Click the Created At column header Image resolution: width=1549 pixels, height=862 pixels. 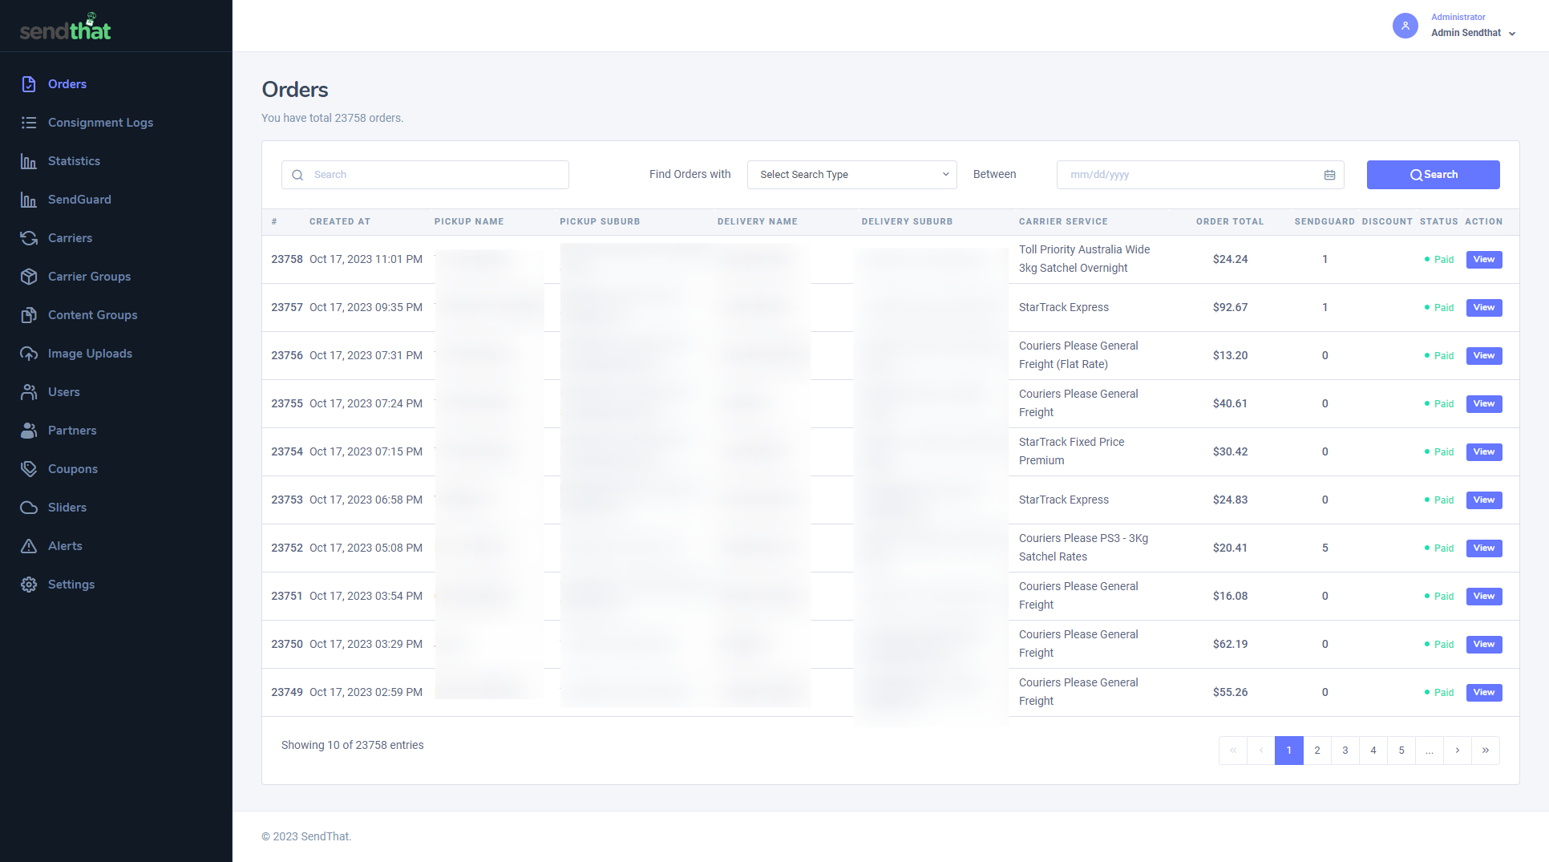[340, 222]
